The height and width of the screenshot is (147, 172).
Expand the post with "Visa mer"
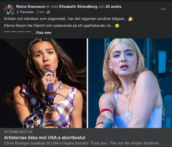click(44, 33)
